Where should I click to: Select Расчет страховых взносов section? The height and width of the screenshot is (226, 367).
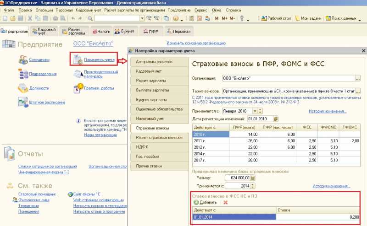click(159, 138)
